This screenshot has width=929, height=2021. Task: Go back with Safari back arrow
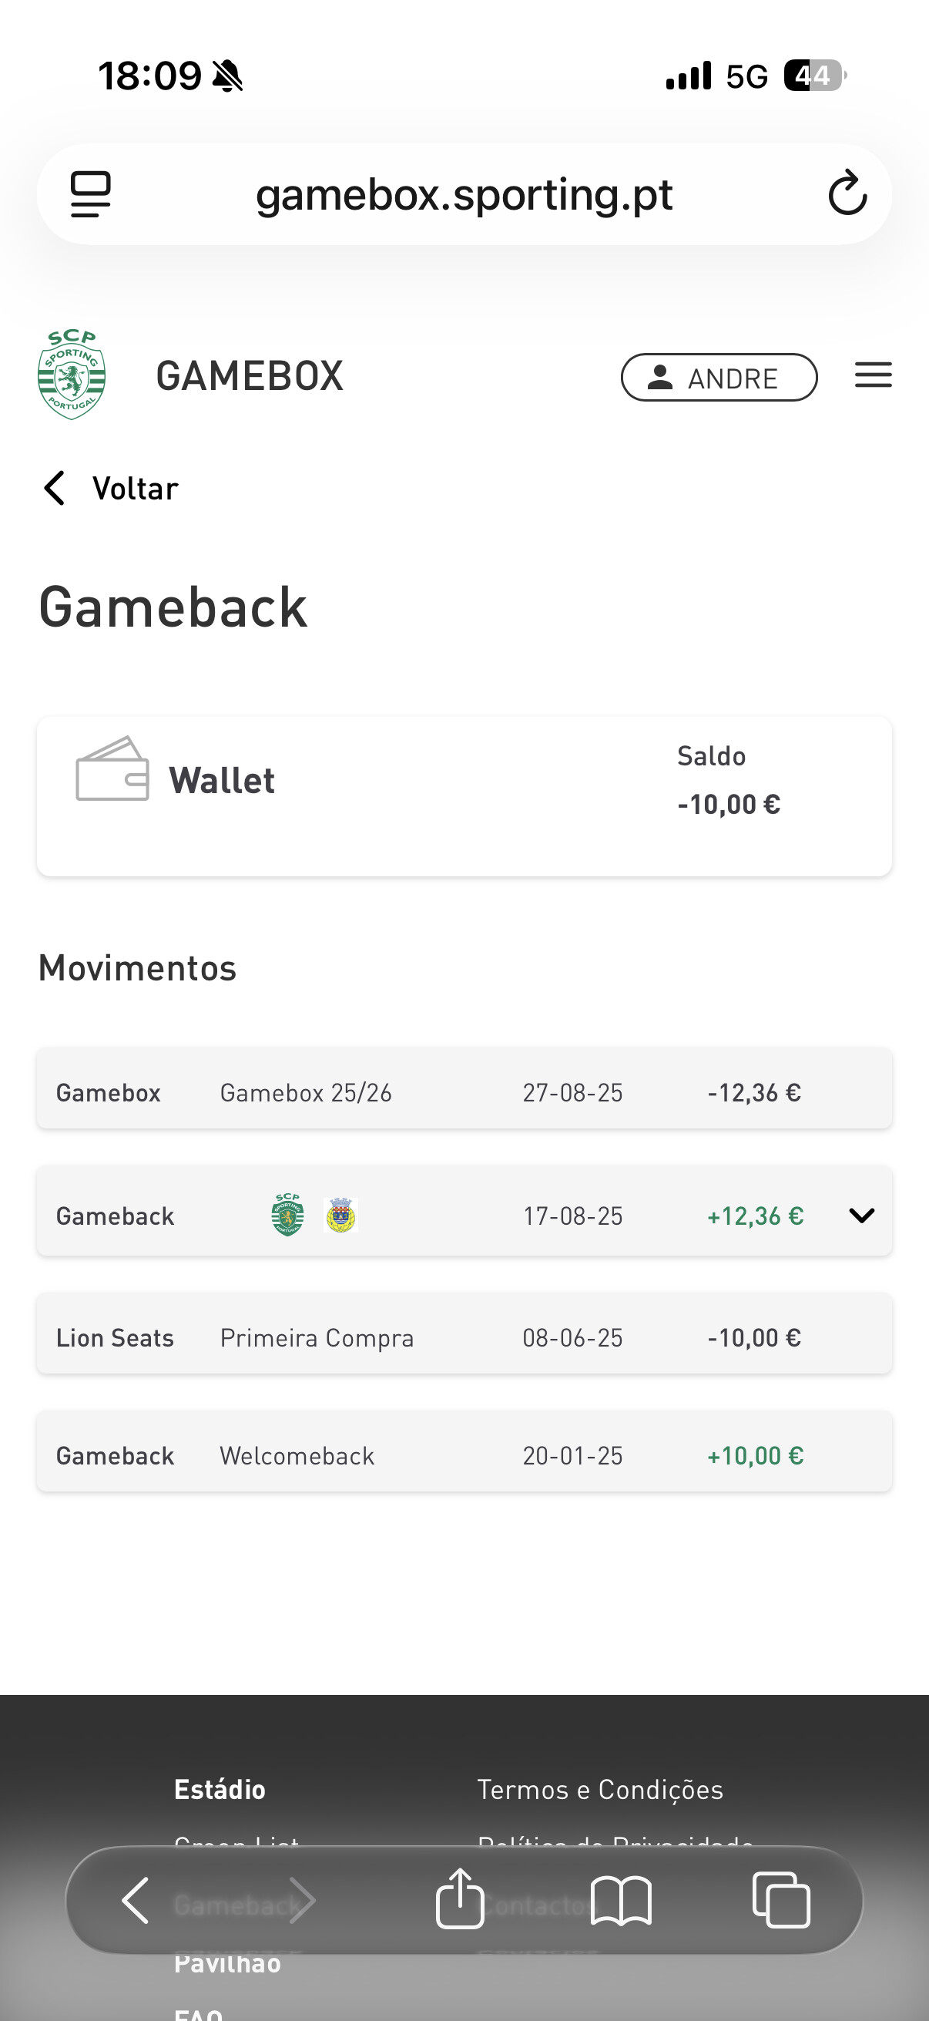(136, 1900)
